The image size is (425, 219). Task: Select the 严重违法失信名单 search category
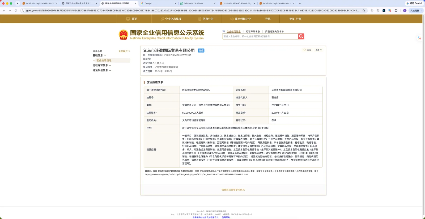pyautogui.click(x=274, y=32)
